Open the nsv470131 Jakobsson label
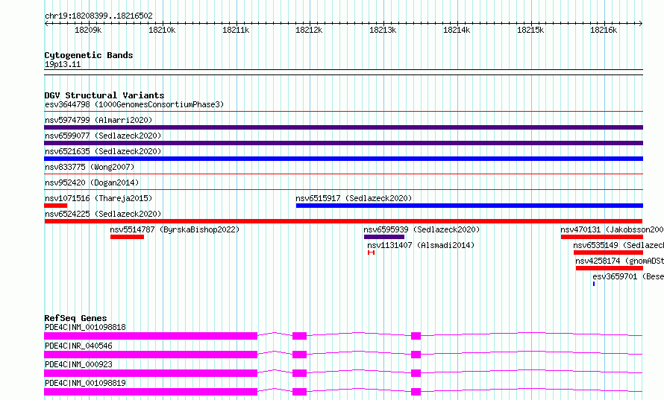Viewport: 664px width, 400px height. (613, 229)
